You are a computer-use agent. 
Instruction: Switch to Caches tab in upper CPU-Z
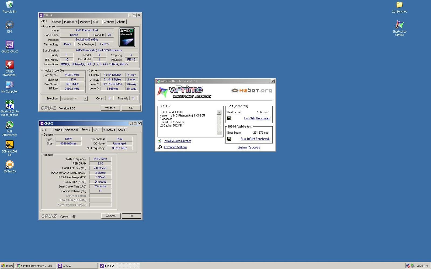tap(57, 22)
